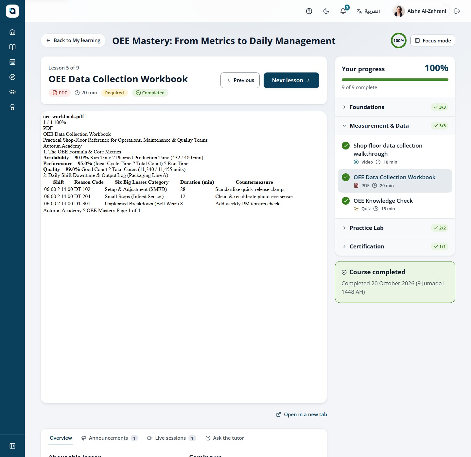Select OEE Data Collection Workbook in lesson list
Image resolution: width=471 pixels, height=457 pixels.
click(395, 181)
